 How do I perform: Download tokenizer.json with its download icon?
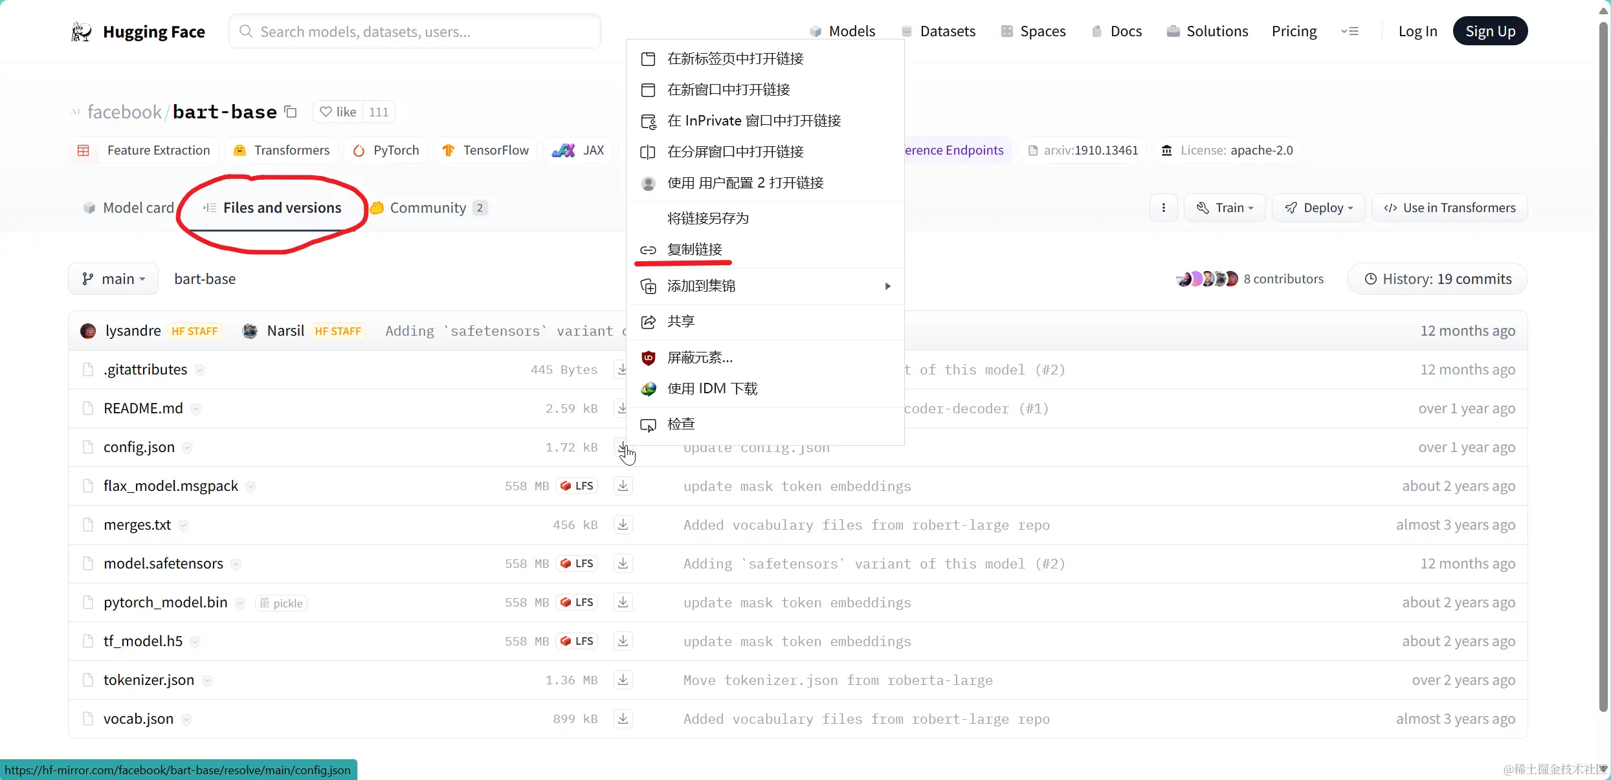pos(623,680)
